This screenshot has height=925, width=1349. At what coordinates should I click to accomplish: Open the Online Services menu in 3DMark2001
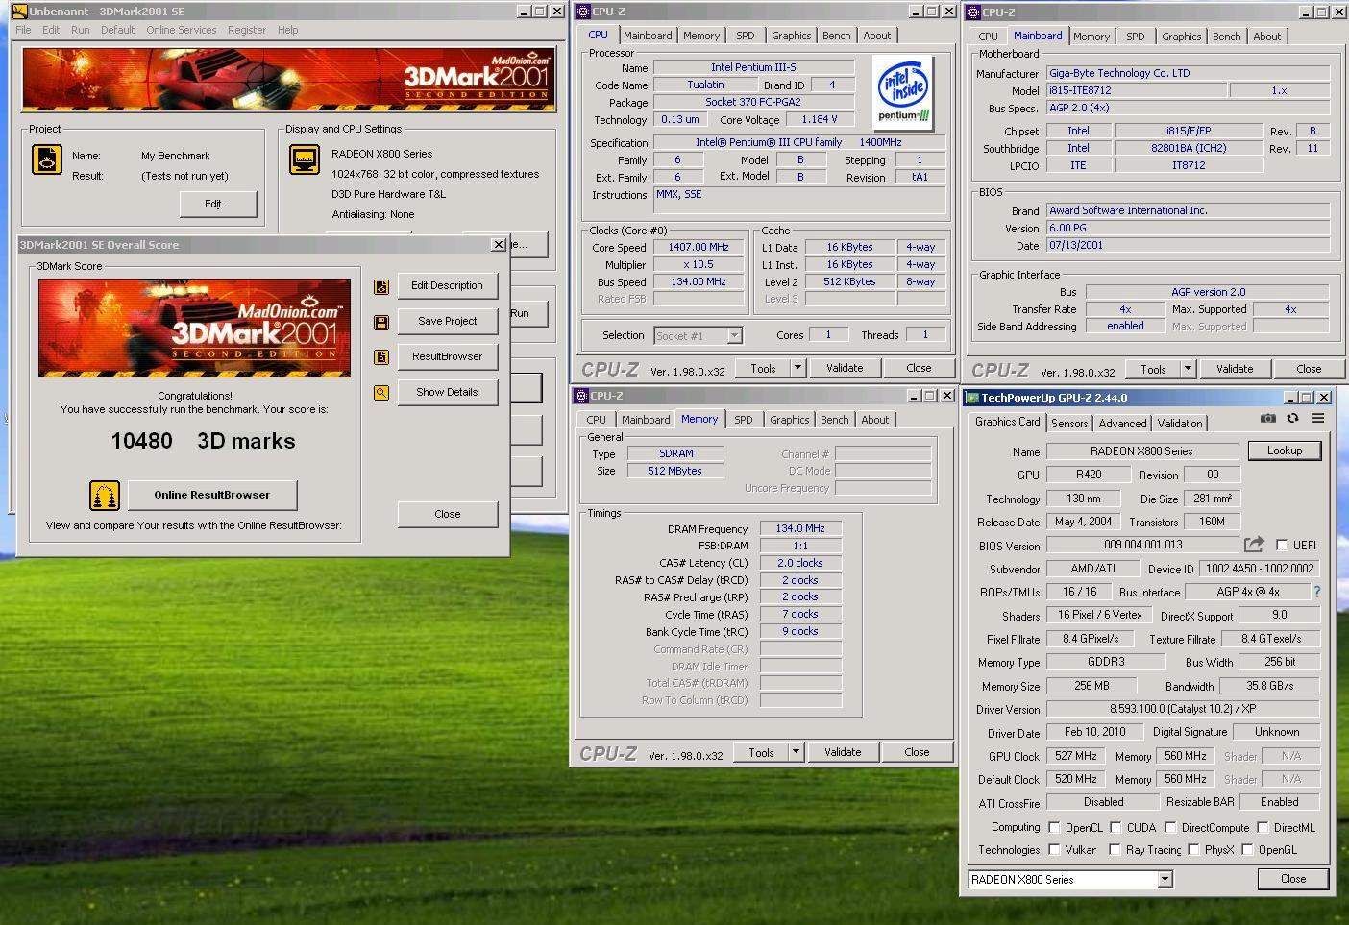click(182, 30)
